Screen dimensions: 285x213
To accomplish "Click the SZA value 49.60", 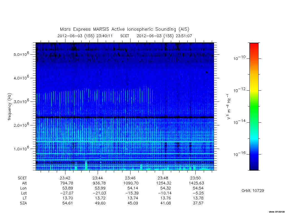I will click(x=100, y=203).
